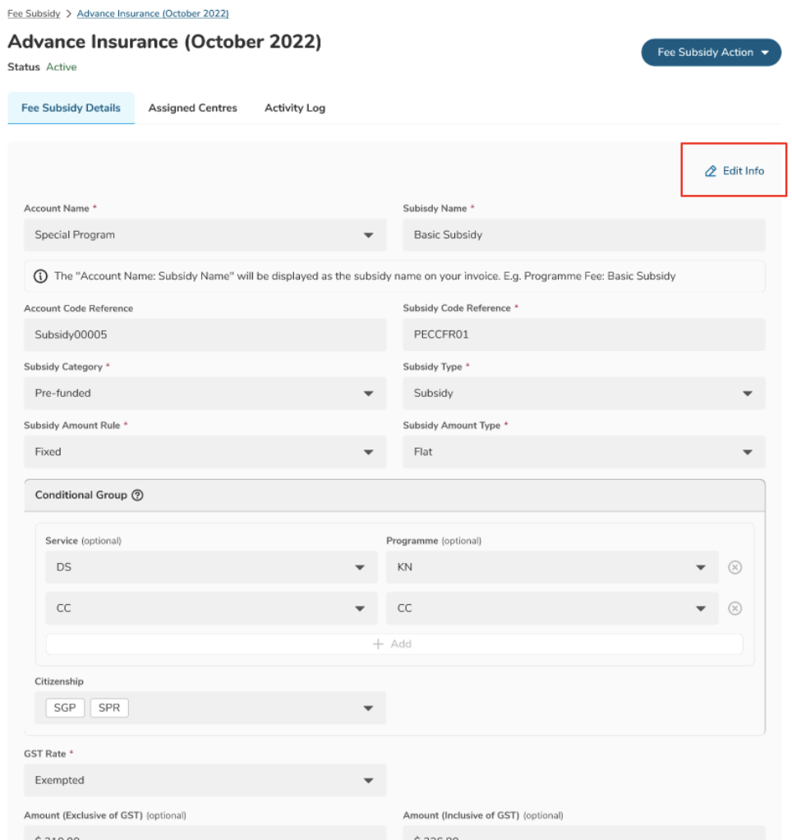Open the Fee Subsidy Action dropdown
The image size is (792, 840).
pos(711,53)
